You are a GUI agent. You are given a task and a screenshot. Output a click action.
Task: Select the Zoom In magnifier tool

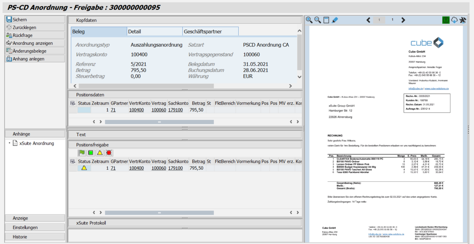pos(309,20)
